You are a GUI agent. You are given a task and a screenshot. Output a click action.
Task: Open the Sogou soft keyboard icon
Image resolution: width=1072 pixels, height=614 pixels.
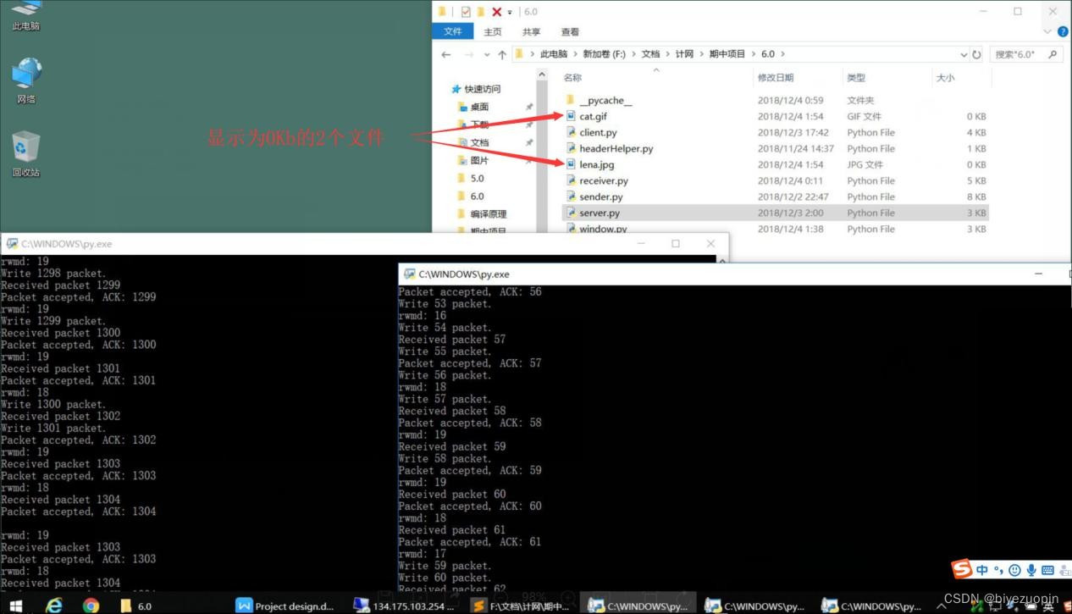[1047, 569]
